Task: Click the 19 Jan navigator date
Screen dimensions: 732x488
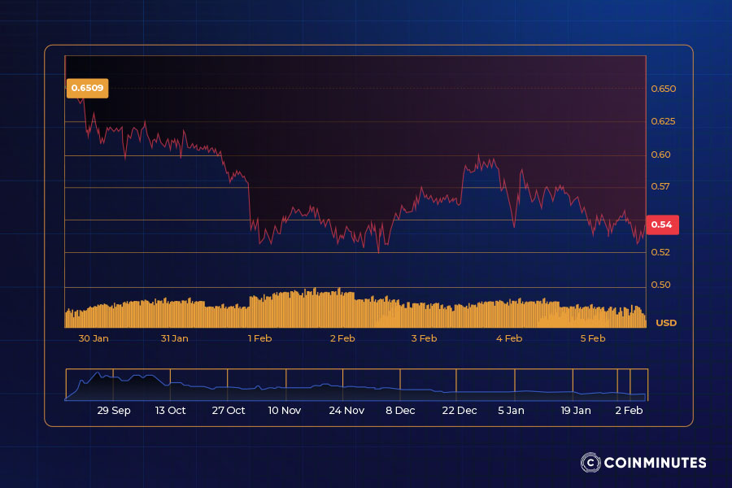Action: [576, 411]
